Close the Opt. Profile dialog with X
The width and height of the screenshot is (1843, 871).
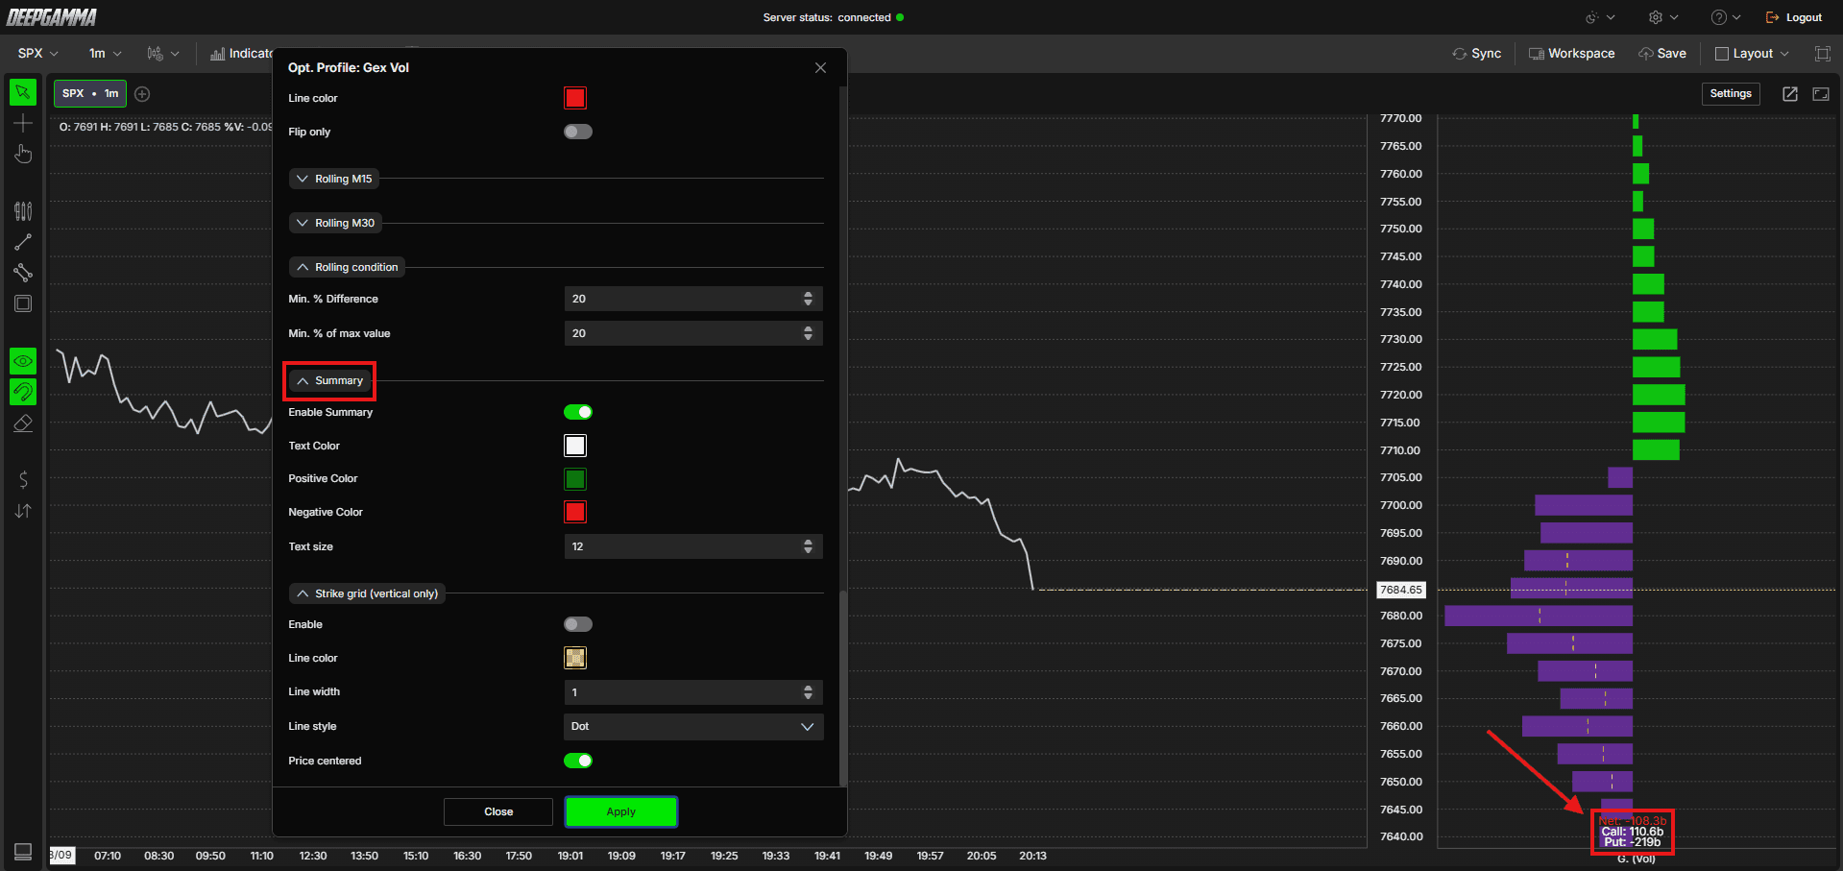click(820, 67)
